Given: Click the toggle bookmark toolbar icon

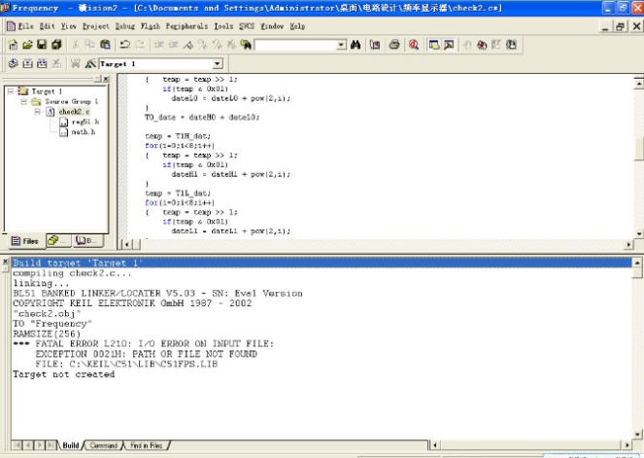Looking at the screenshot, I should tap(188, 45).
